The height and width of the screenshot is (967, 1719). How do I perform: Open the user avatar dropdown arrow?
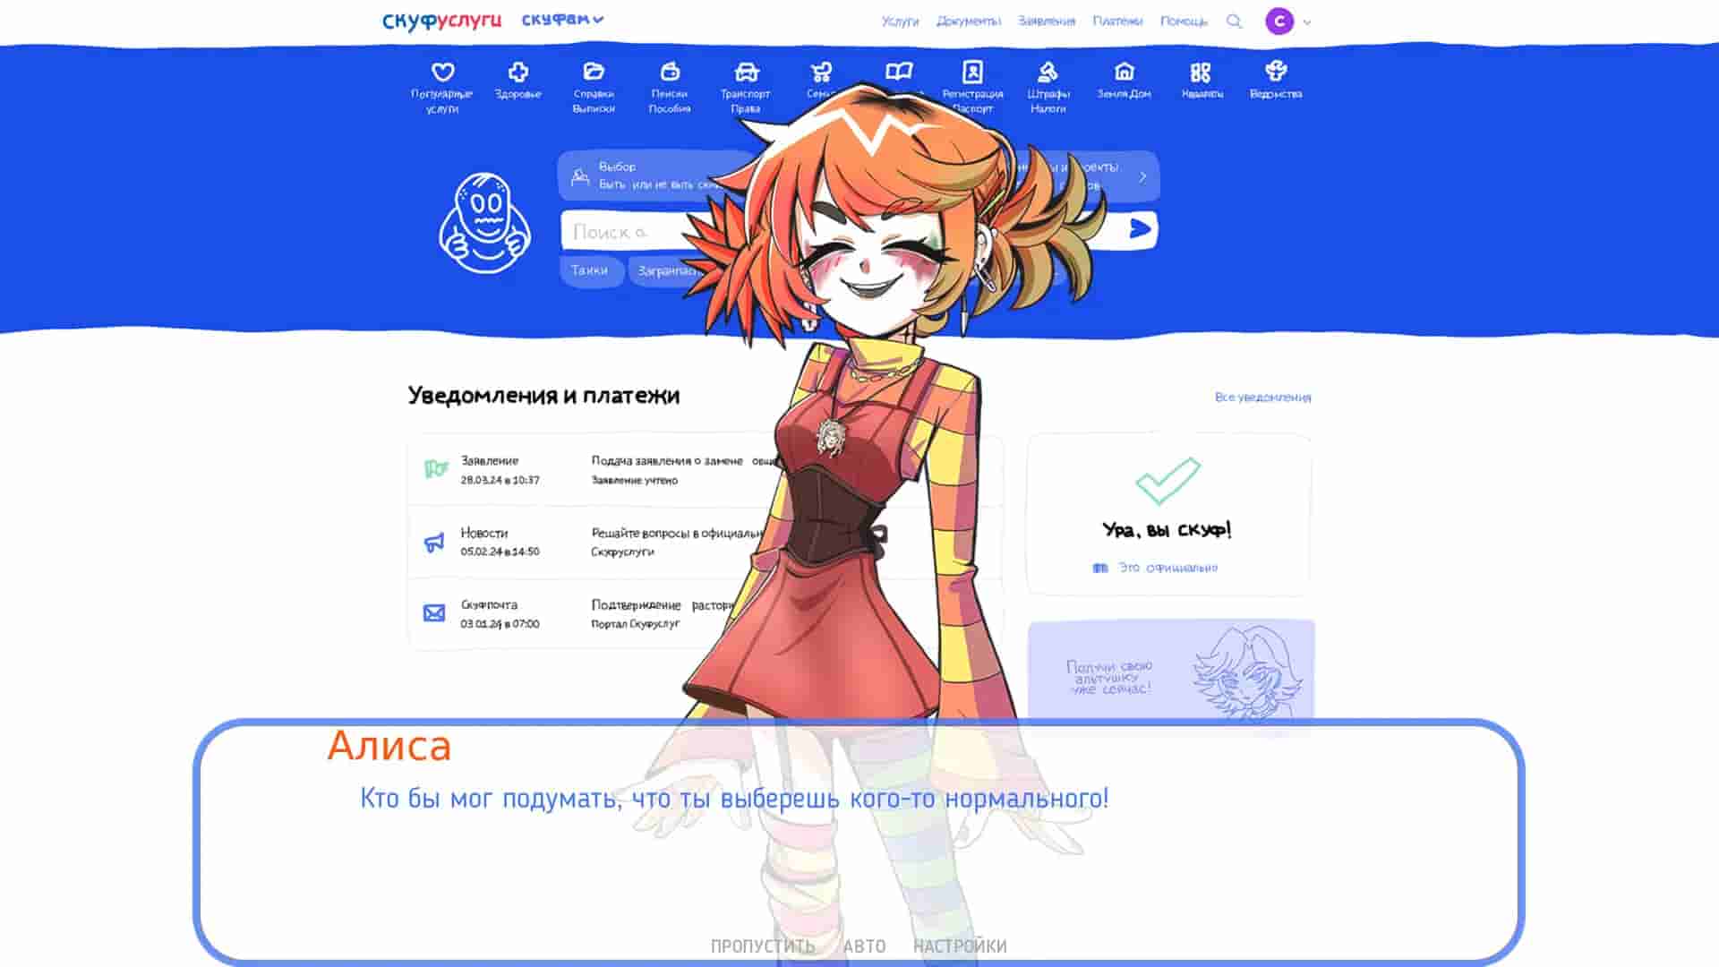click(x=1307, y=22)
